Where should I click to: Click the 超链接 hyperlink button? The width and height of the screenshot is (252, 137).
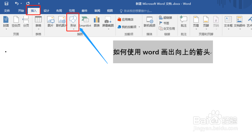click(x=166, y=18)
